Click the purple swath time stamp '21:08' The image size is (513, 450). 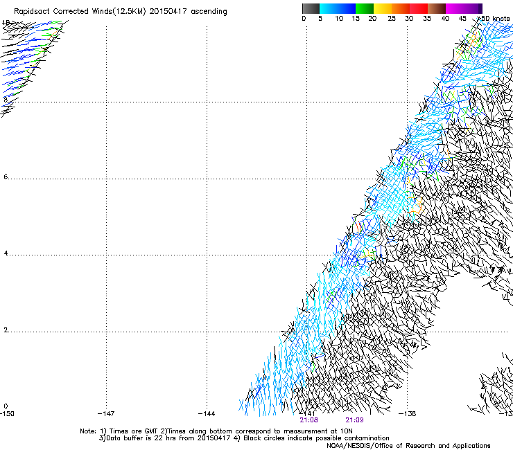coord(308,420)
